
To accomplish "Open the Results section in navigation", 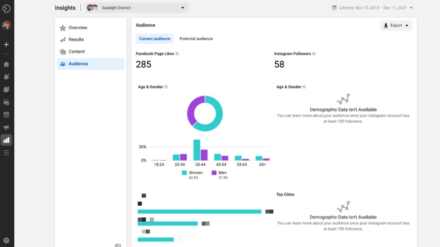I will click(76, 40).
